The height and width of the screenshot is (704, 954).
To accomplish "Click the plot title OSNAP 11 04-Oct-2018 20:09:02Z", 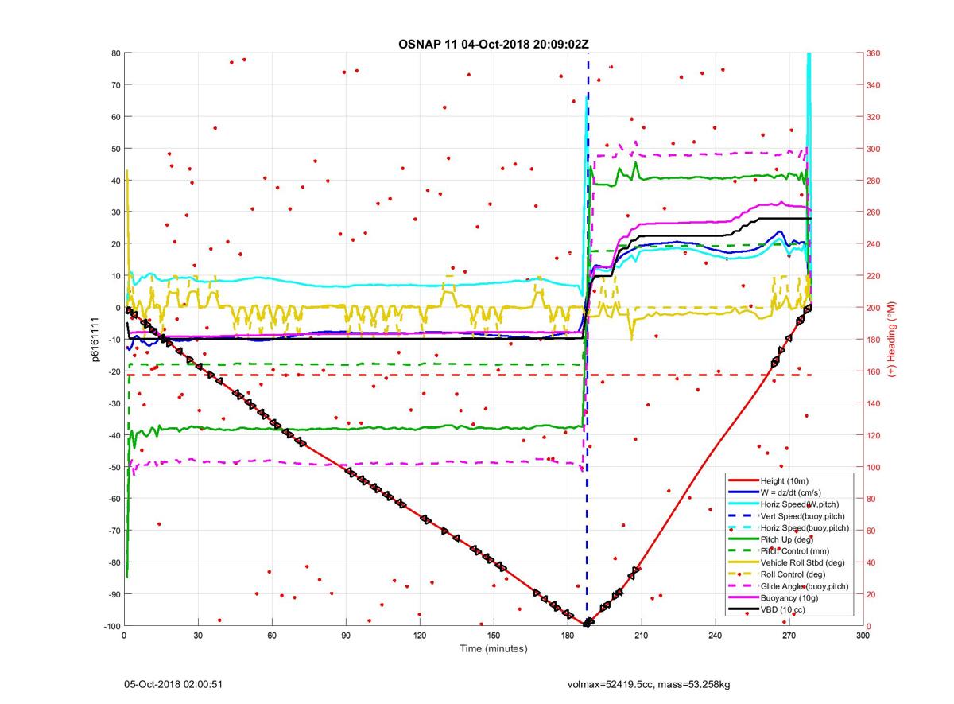I will click(493, 45).
